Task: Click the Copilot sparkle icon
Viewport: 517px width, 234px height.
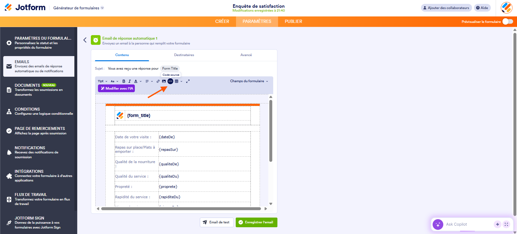Action: click(x=438, y=224)
